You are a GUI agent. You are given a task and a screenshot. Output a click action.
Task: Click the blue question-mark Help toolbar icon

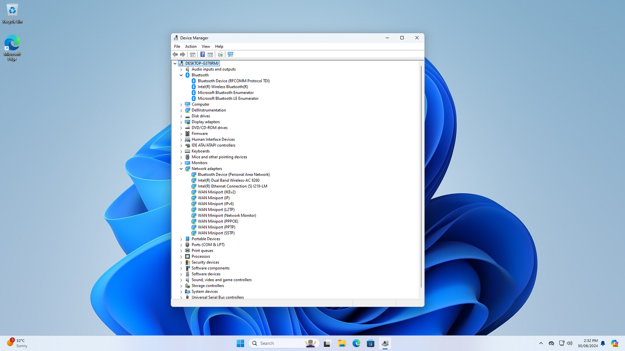tap(202, 55)
